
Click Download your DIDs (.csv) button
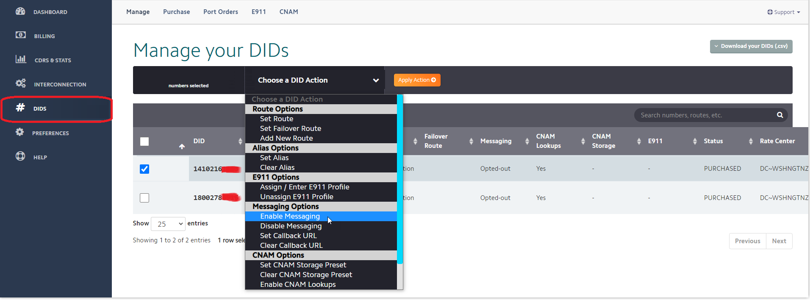[x=751, y=46]
